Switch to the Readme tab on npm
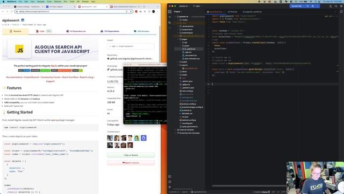344x194 pixels. pyautogui.click(x=16, y=31)
